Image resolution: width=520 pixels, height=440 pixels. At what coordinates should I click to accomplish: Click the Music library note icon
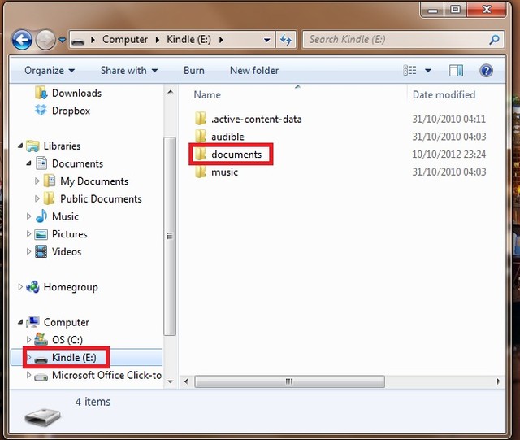[x=41, y=216]
